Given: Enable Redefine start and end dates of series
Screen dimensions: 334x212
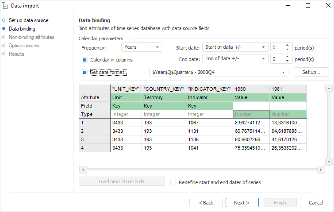Looking at the screenshot, I should coord(173,182).
